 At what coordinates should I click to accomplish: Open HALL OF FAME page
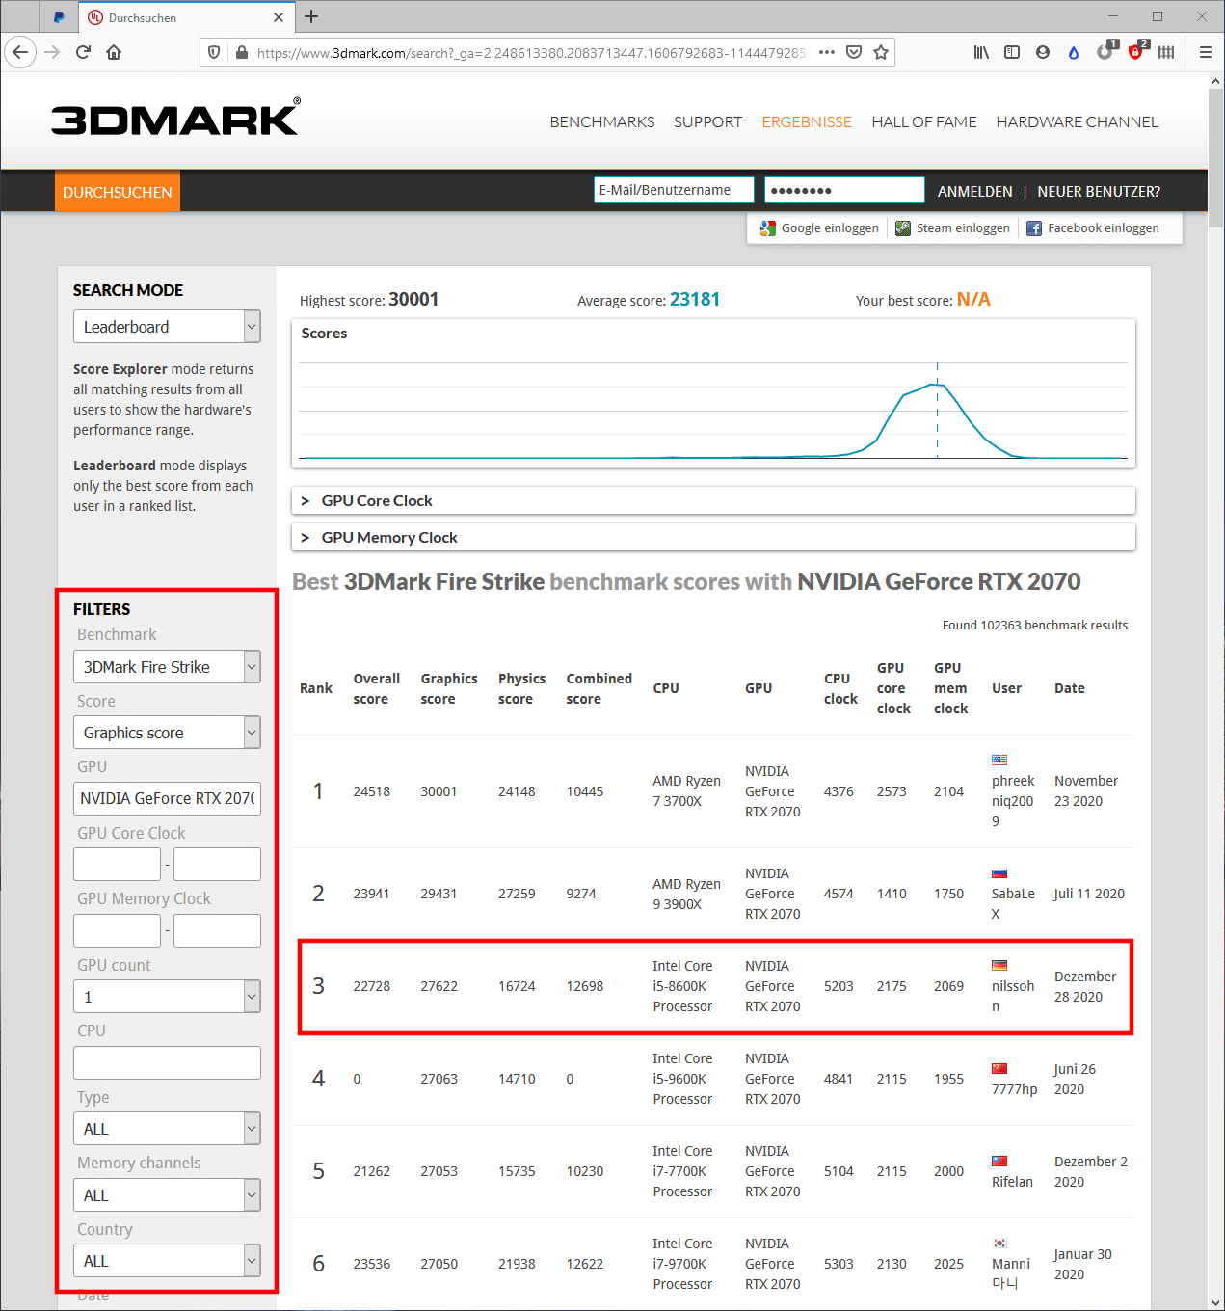pyautogui.click(x=924, y=122)
